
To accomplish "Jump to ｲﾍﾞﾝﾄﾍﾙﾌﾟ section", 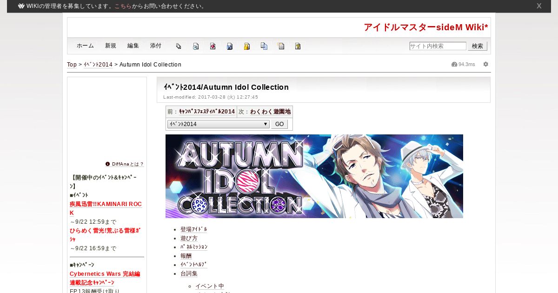I will click(194, 265).
